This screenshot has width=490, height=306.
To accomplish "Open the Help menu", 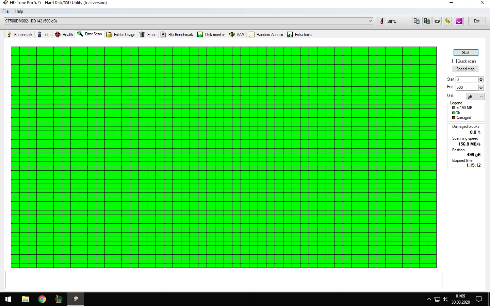I will point(19,11).
